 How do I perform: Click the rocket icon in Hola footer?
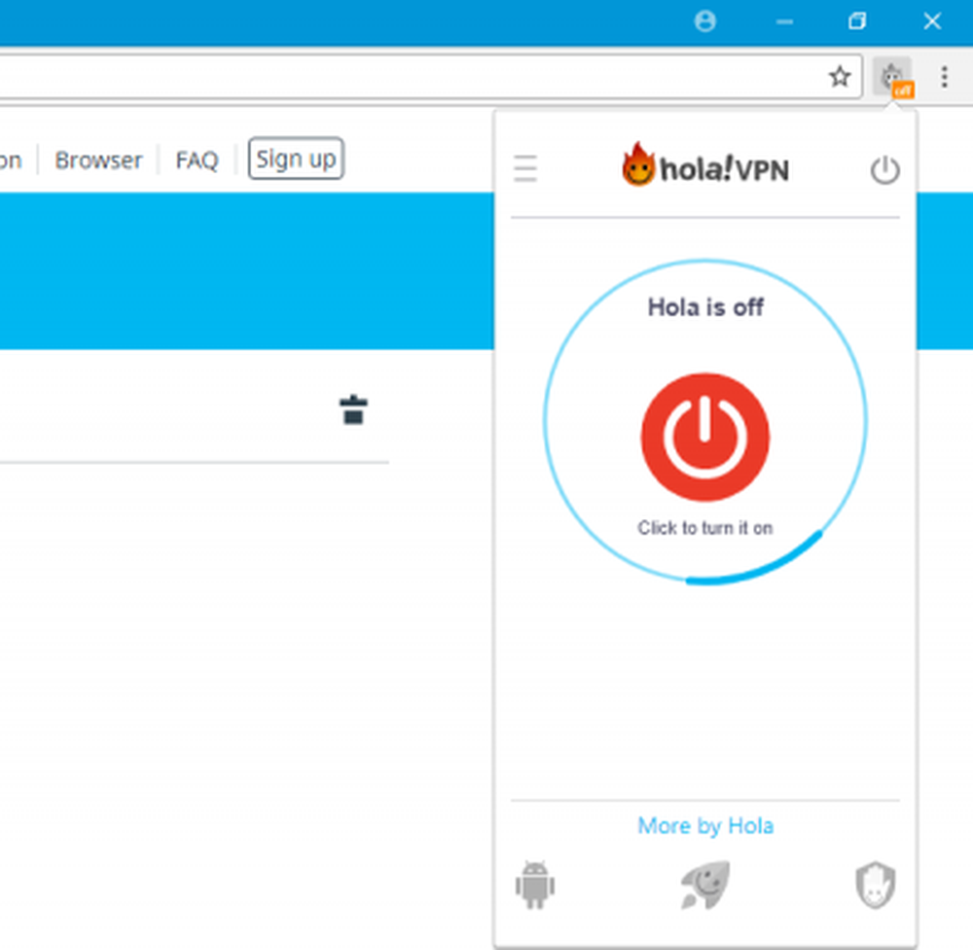tap(704, 885)
